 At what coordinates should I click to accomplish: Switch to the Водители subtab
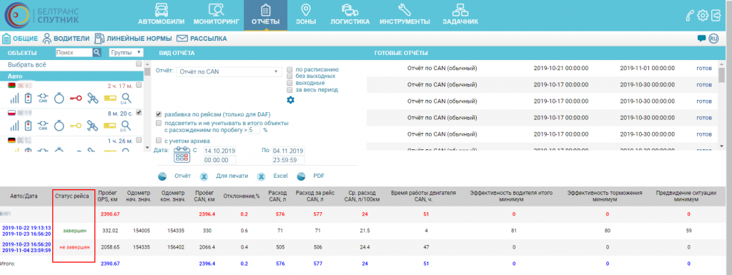(66, 39)
